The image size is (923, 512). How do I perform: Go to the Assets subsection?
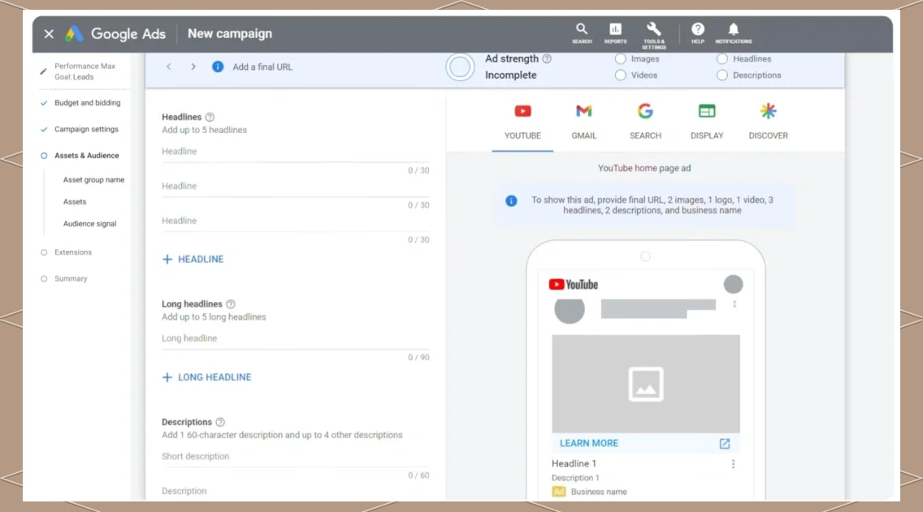point(75,201)
